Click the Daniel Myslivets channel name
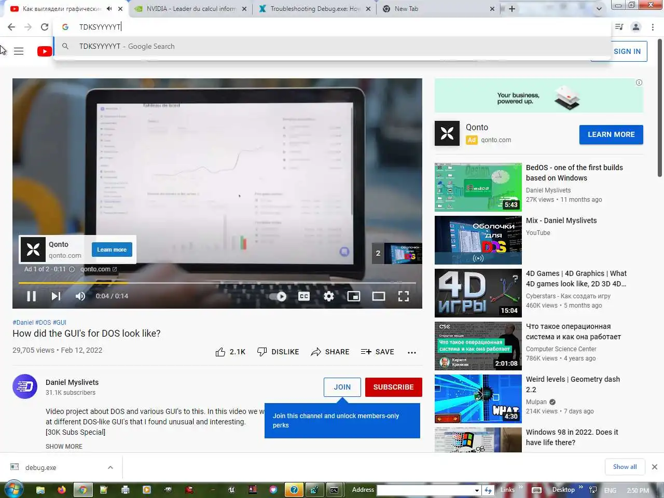 tap(72, 382)
